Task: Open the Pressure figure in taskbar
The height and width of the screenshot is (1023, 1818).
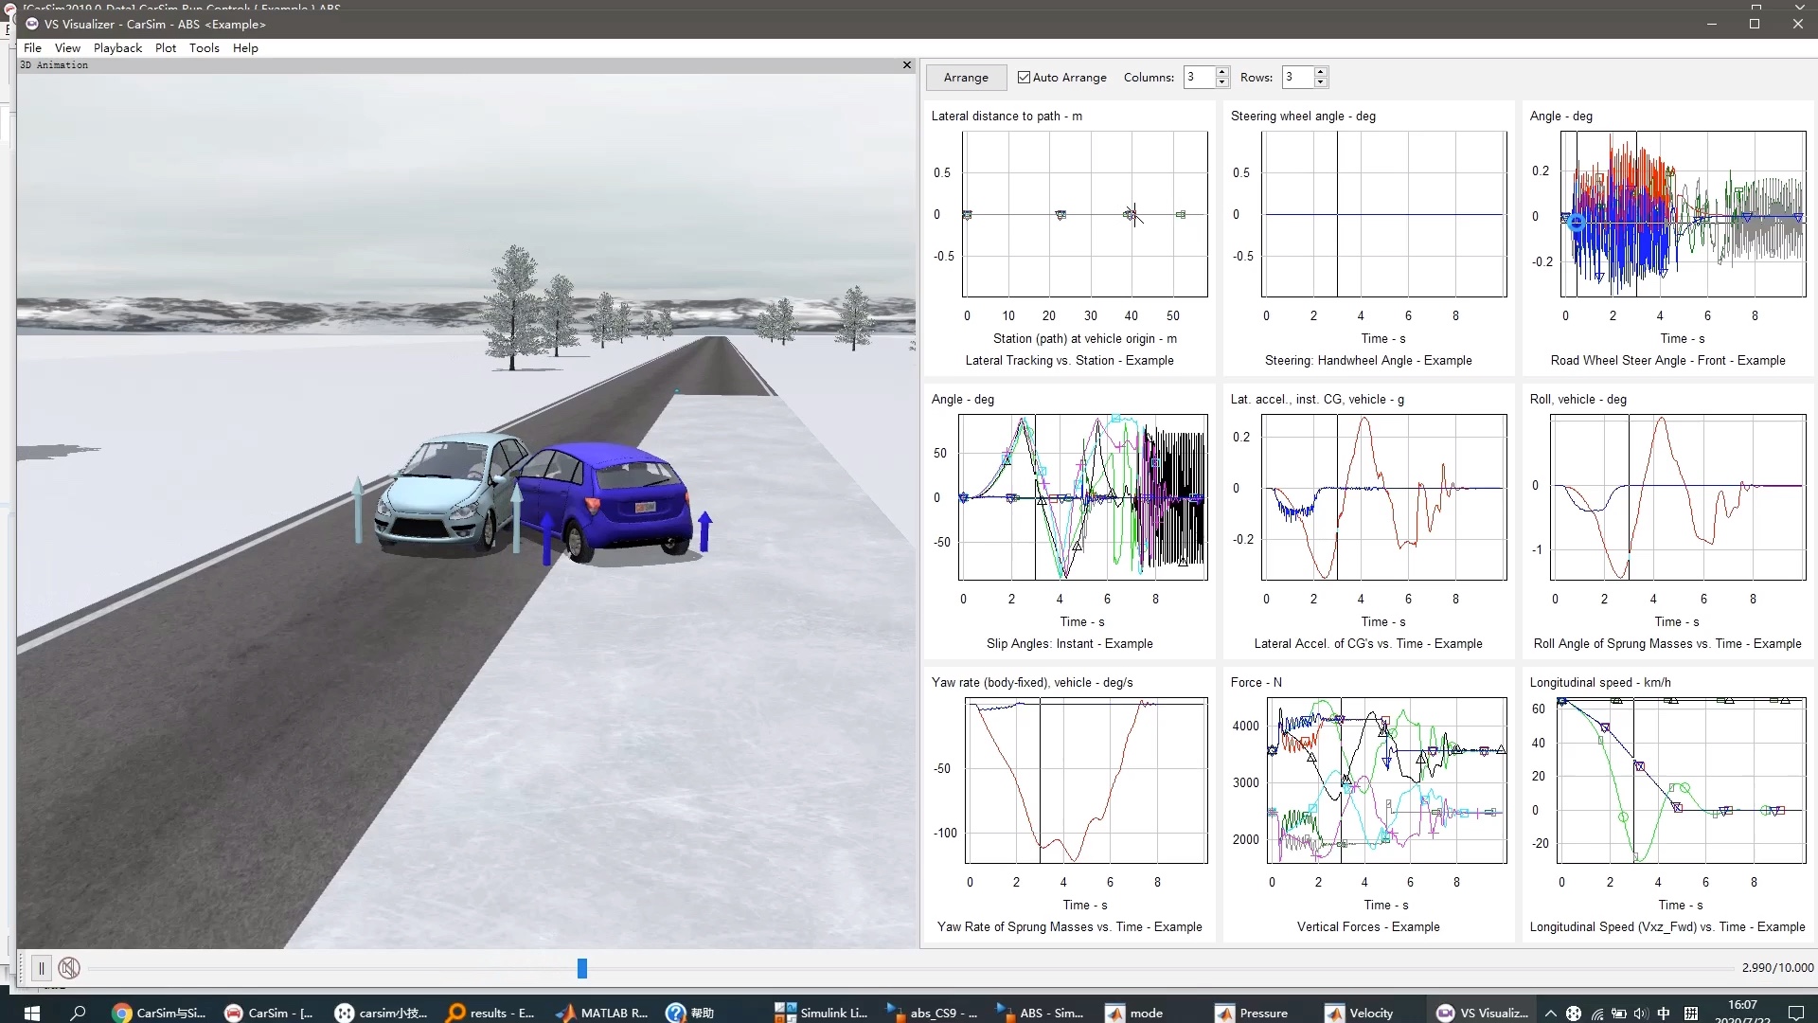Action: pyautogui.click(x=1251, y=1013)
